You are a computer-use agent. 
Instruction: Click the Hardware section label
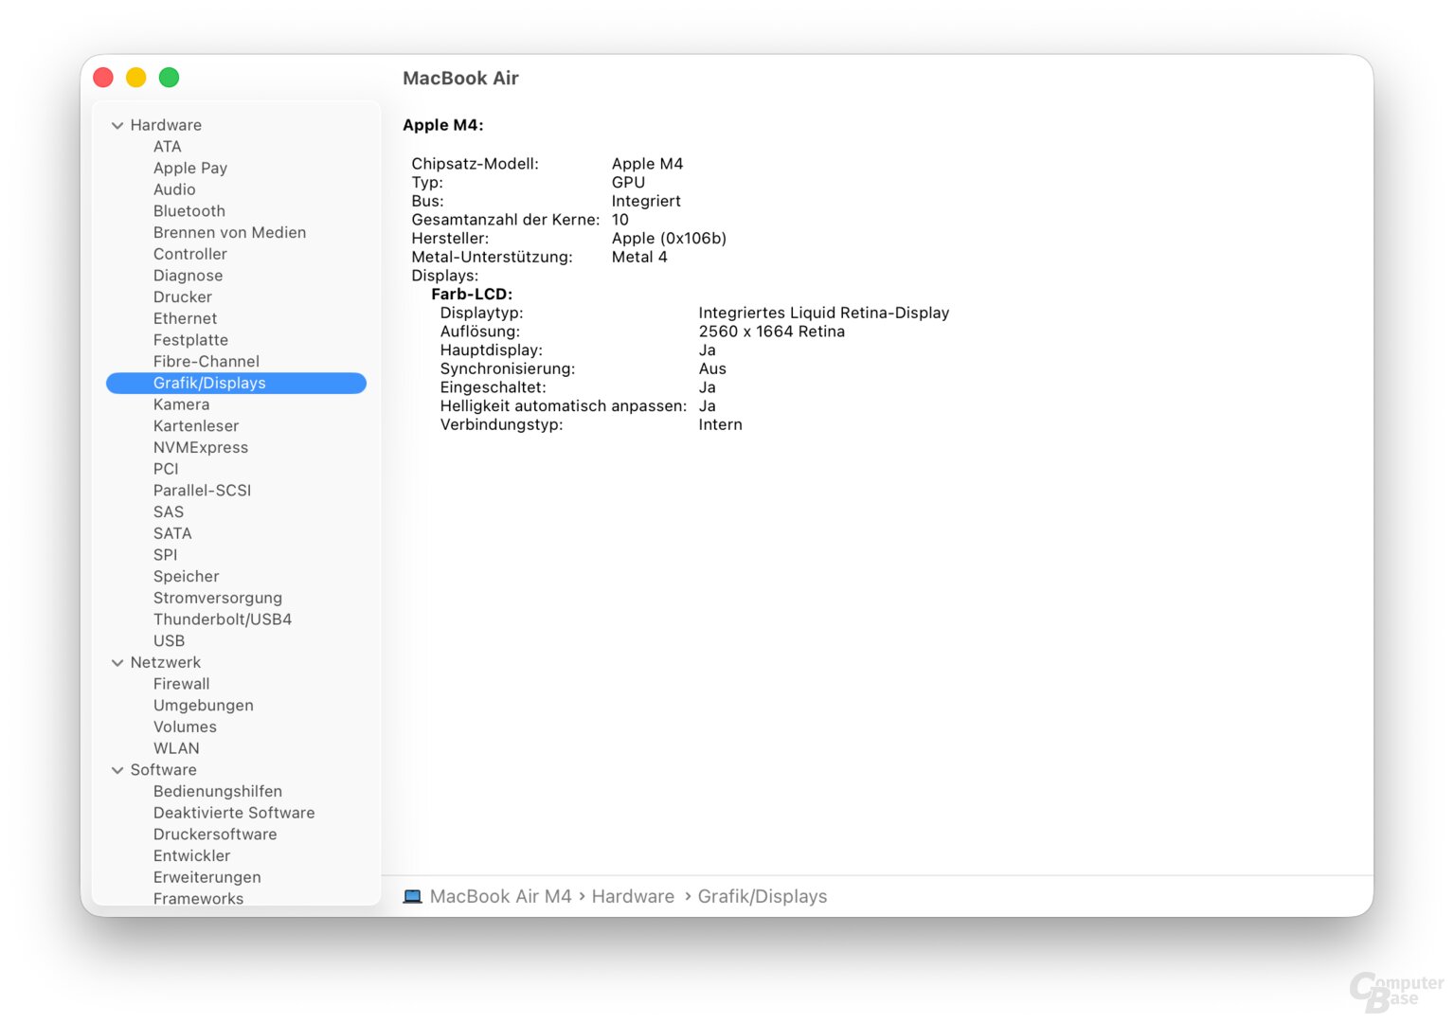(x=166, y=125)
